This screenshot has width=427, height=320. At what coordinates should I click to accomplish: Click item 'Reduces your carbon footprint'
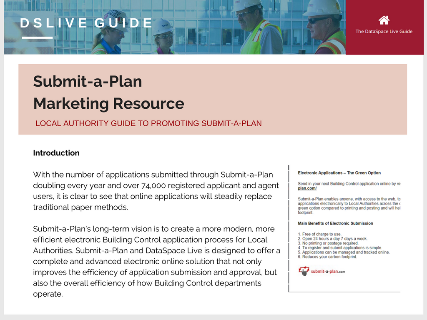(327, 257)
